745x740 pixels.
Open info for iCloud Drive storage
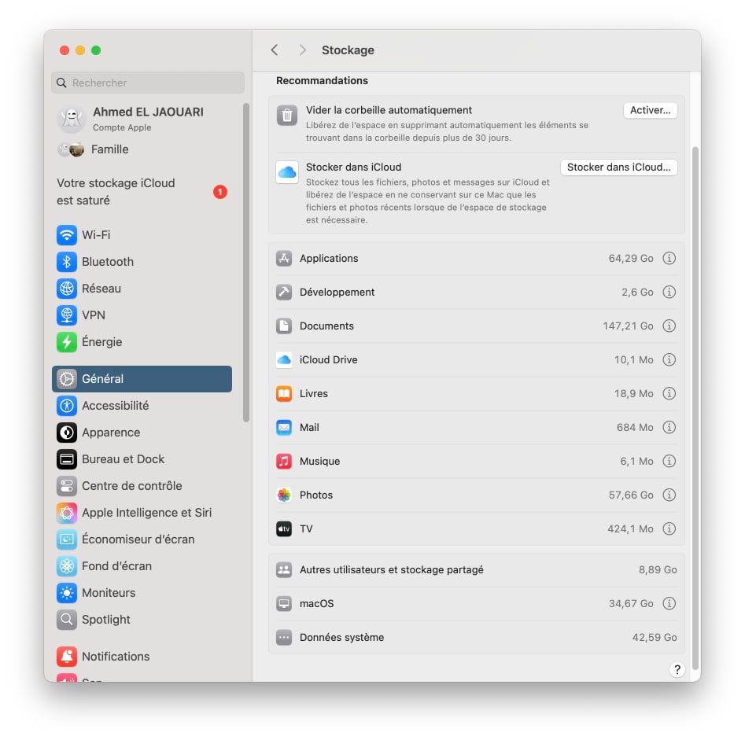669,359
